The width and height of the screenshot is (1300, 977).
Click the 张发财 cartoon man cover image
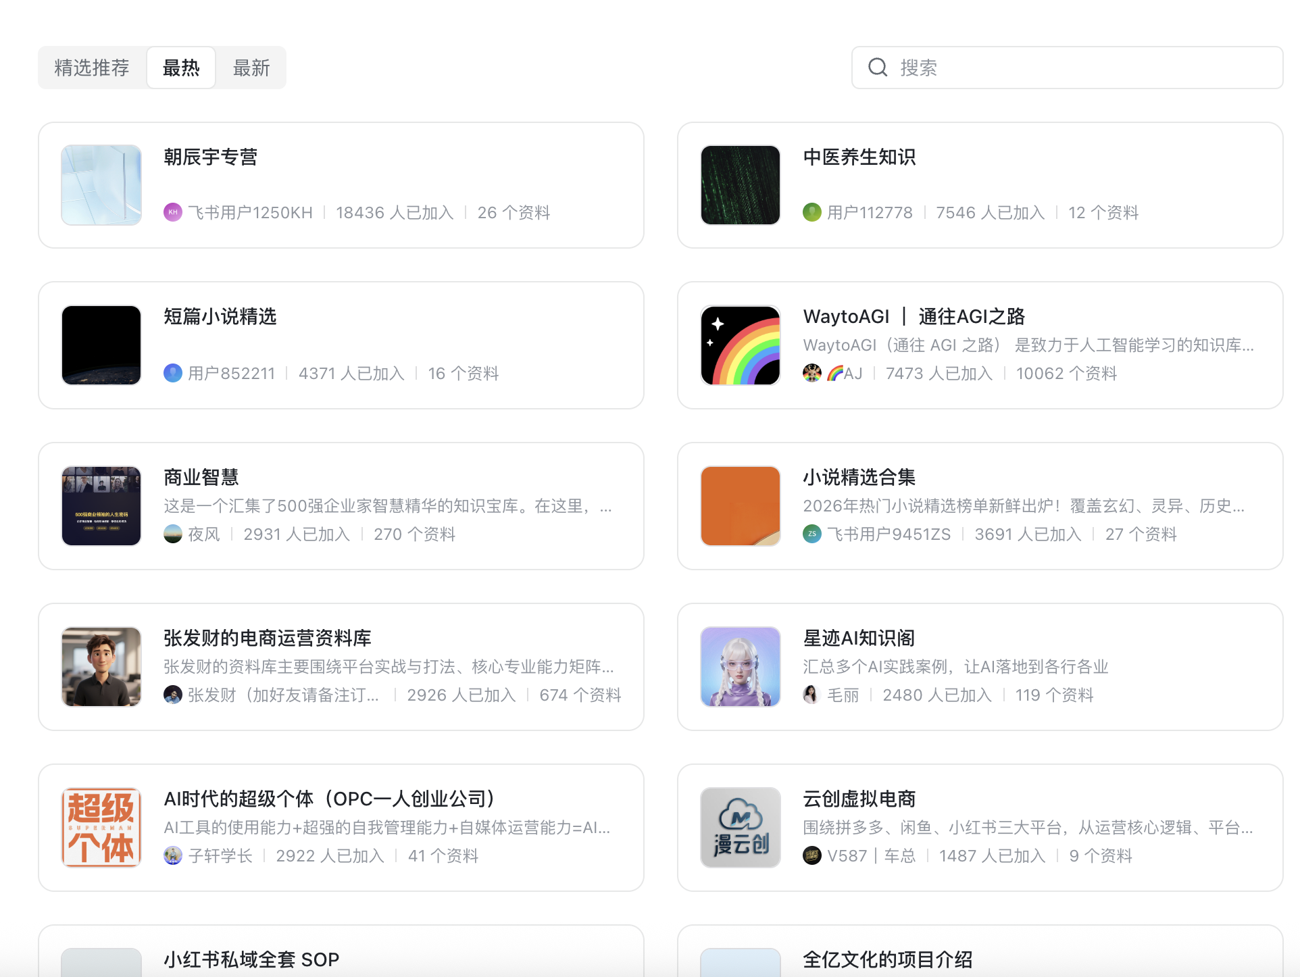101,667
